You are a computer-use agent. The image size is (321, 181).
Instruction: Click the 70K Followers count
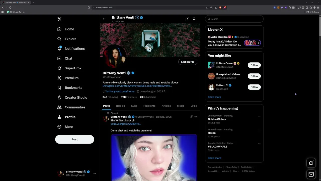(129, 97)
